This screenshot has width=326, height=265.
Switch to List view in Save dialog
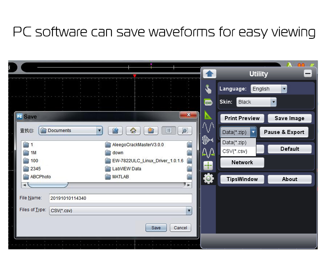(168, 130)
